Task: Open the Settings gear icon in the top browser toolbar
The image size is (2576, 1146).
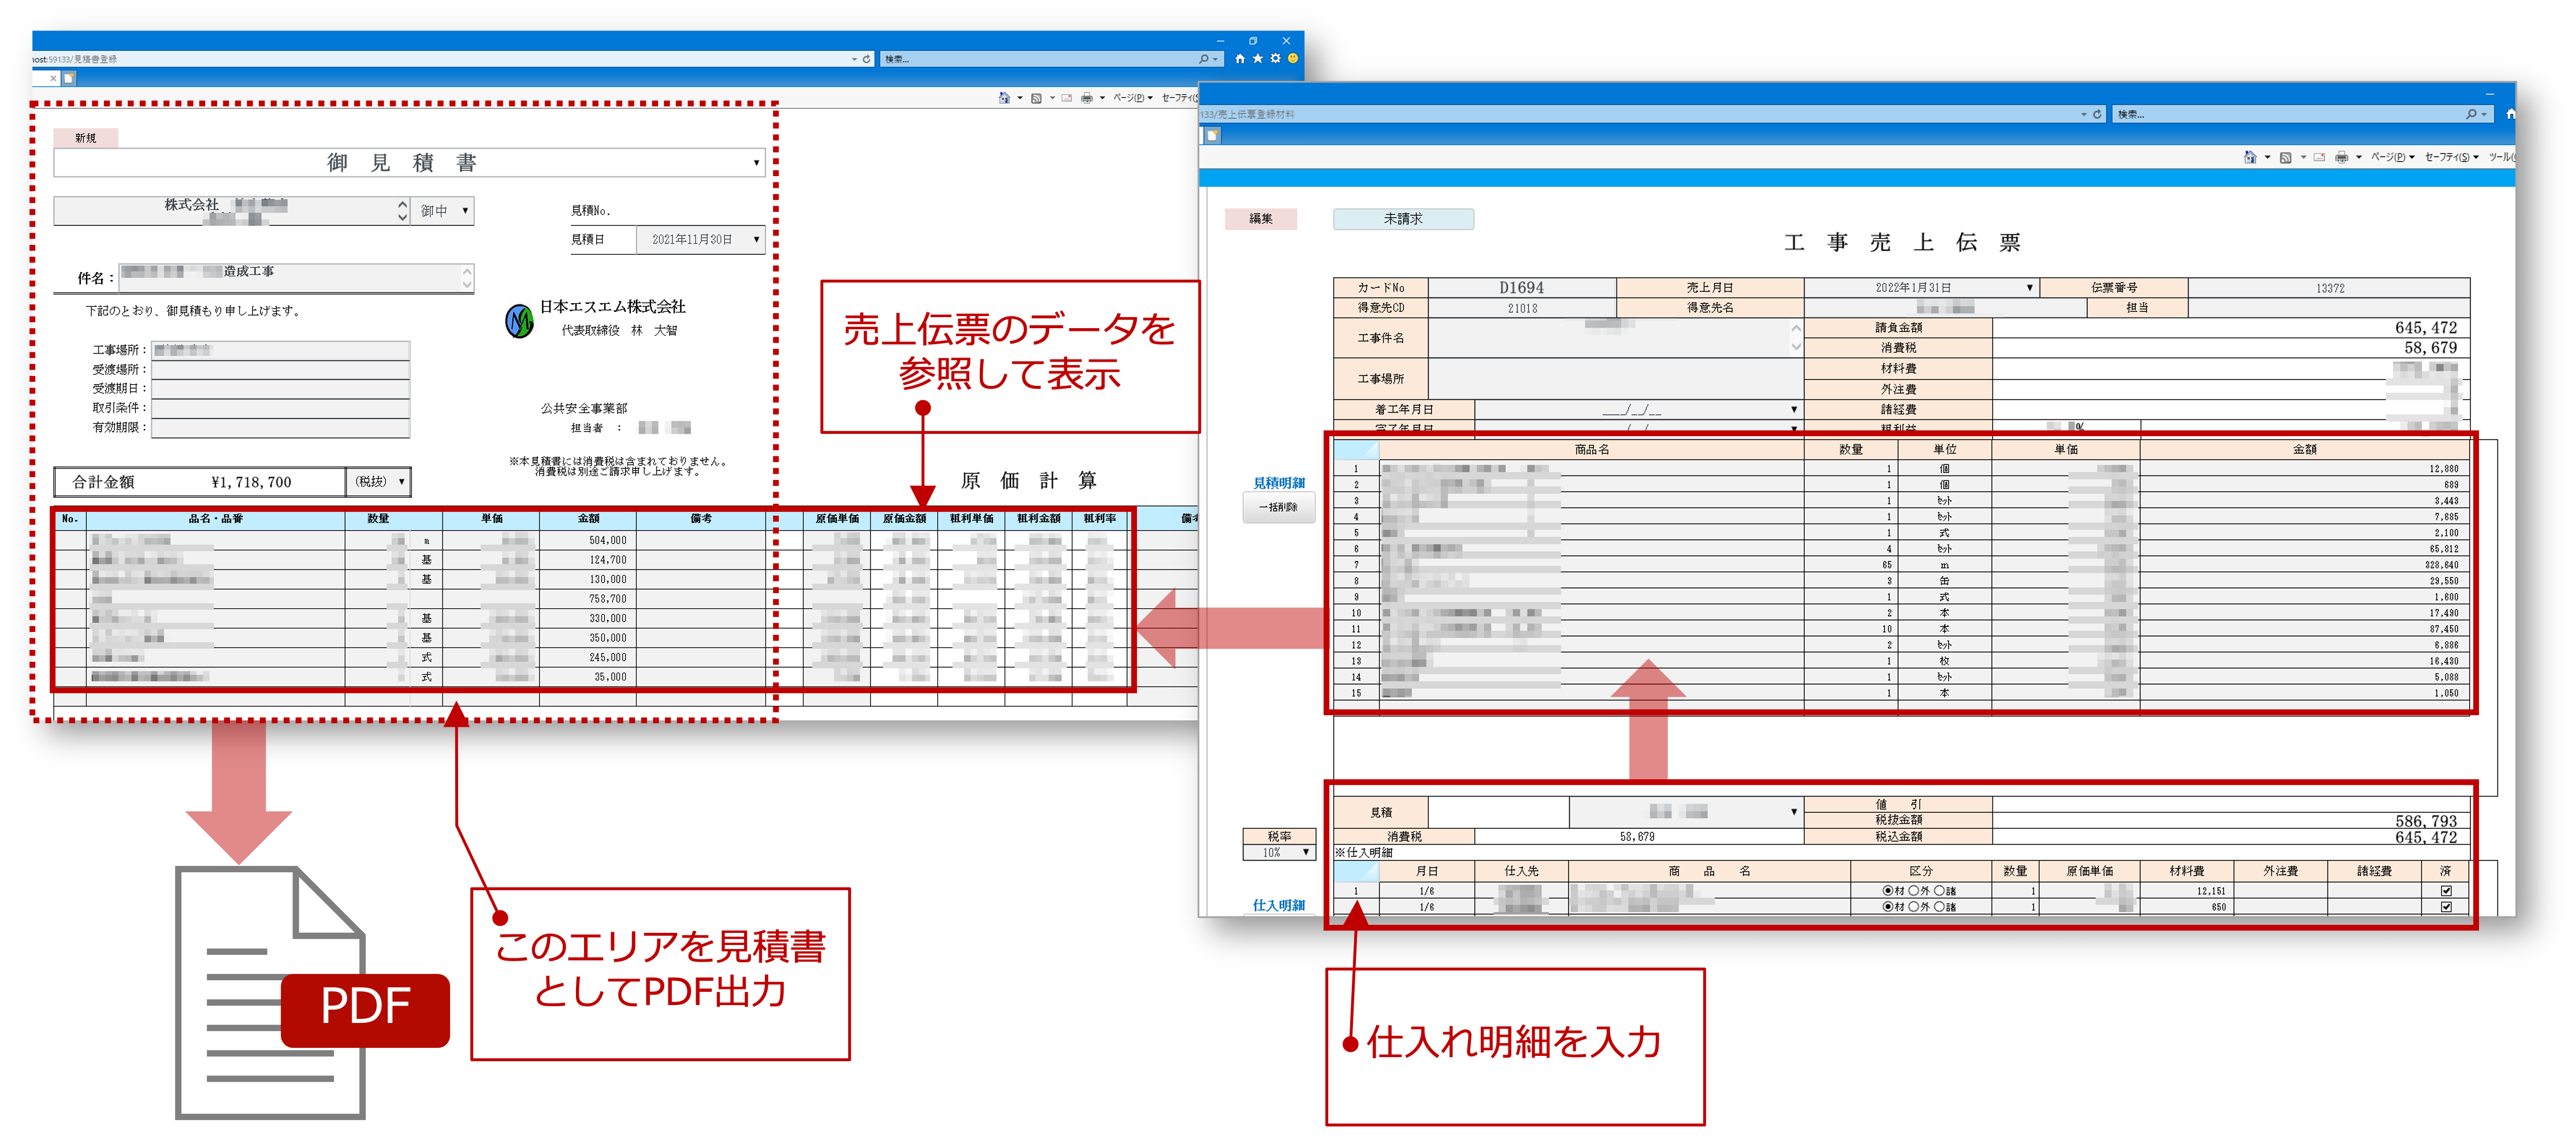Action: coord(1275,58)
